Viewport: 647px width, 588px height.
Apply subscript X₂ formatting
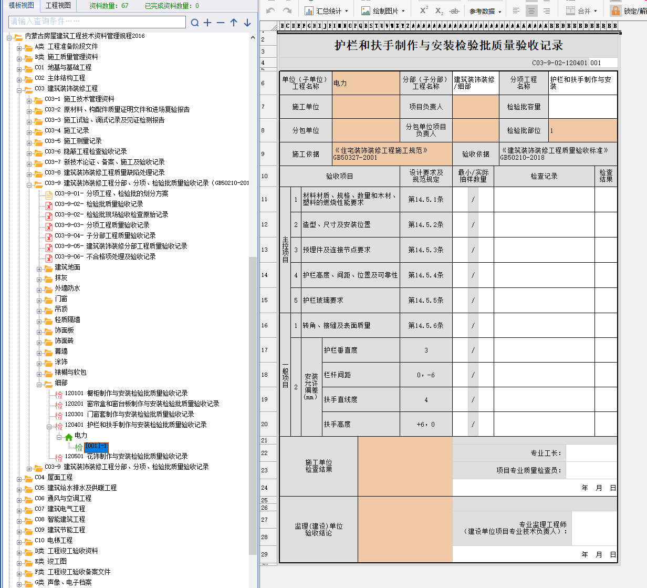click(439, 11)
